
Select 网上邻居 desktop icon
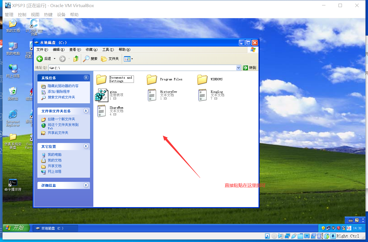click(13, 71)
